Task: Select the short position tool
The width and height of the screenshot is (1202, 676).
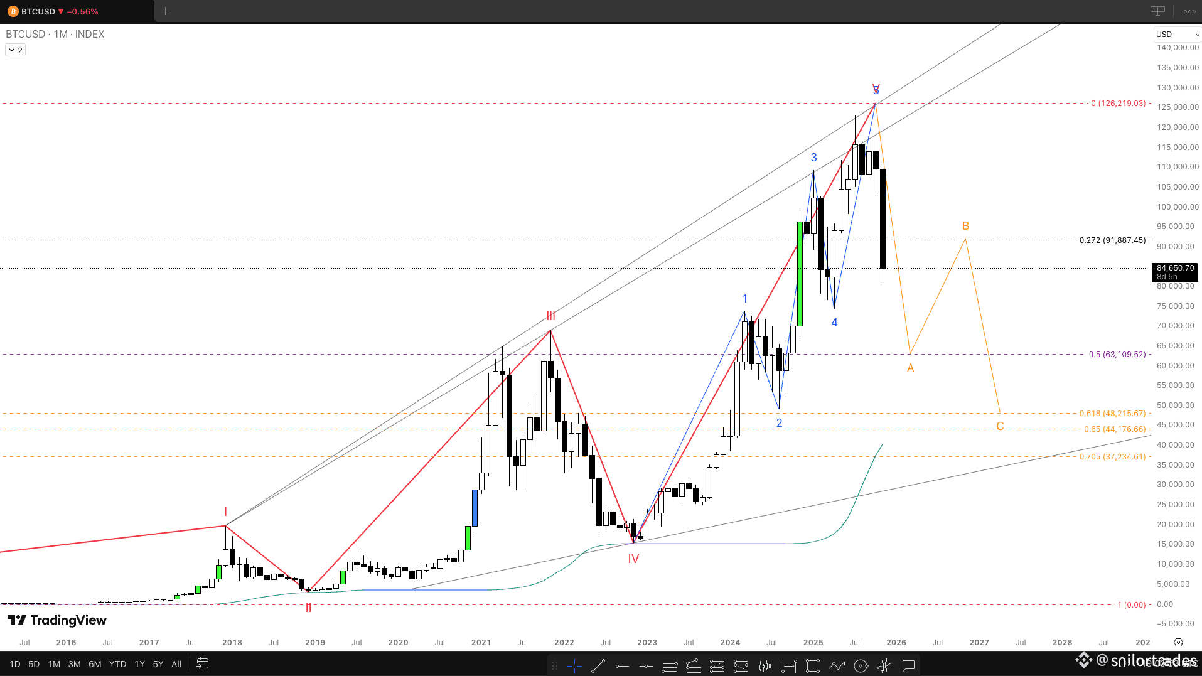Action: point(741,665)
